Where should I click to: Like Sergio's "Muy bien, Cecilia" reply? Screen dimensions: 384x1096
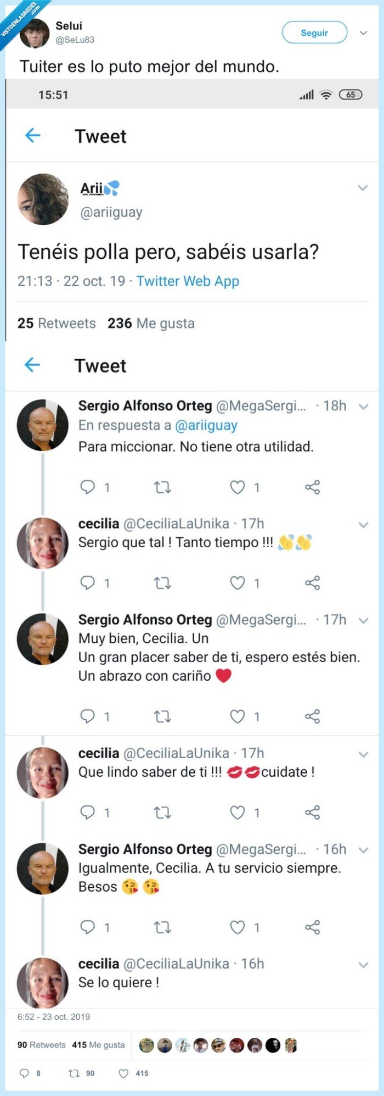pyautogui.click(x=237, y=716)
